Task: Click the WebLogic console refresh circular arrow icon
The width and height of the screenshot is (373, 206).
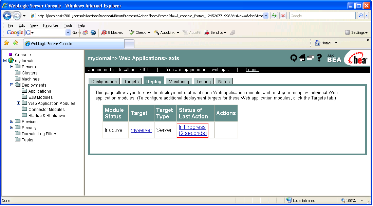Action: point(294,58)
